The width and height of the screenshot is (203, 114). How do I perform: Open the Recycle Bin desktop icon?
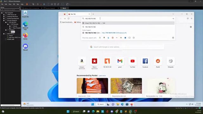pos(25,14)
